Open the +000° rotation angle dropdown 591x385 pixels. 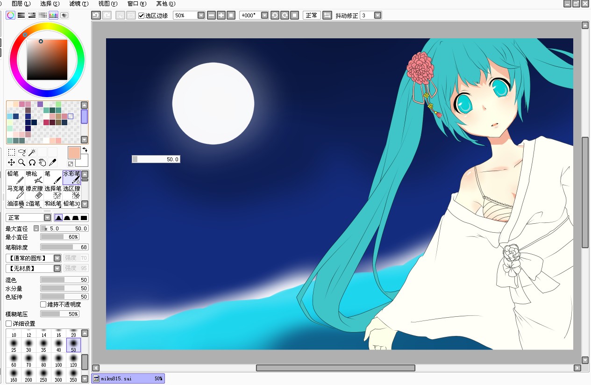pyautogui.click(x=265, y=15)
